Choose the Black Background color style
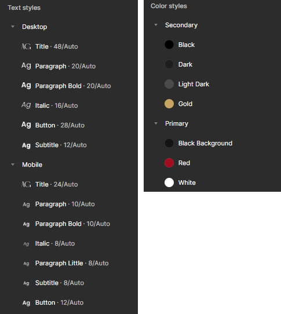This screenshot has width=281, height=314. 212,143
